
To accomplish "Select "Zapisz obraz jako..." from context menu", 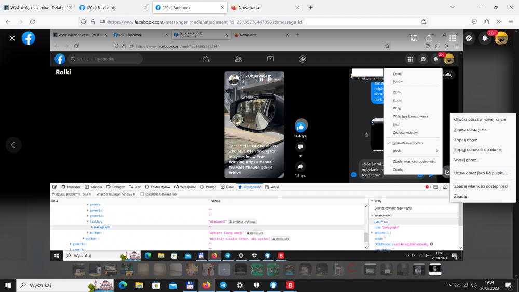I will 471,129.
